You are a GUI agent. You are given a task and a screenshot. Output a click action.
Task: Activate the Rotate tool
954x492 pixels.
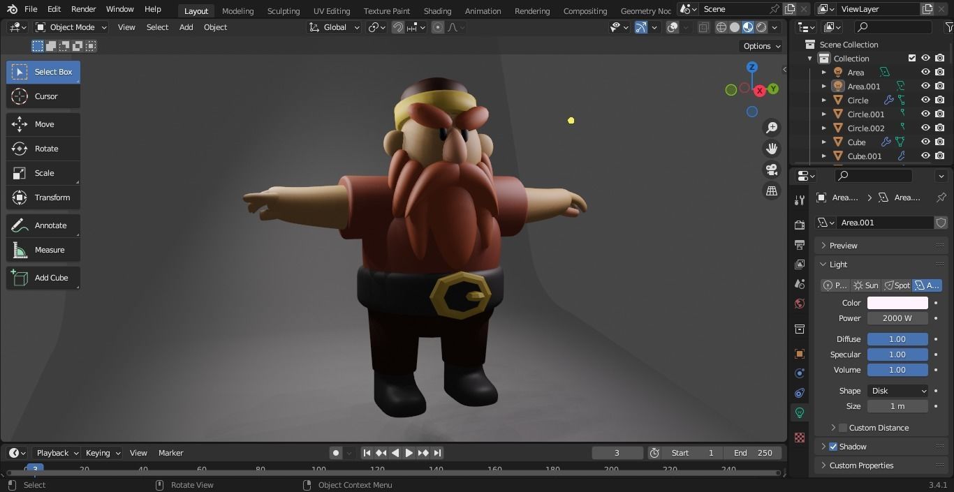[x=43, y=149]
